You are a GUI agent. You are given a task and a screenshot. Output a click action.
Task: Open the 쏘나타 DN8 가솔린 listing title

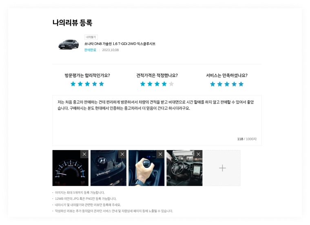click(x=120, y=44)
